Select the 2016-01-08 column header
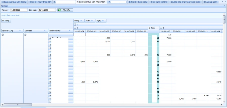Image resolution: width=227 pixels, height=108 pixels. point(129,31)
